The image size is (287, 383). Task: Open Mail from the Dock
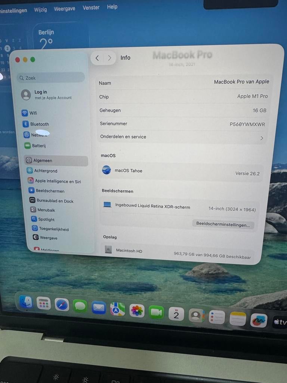[99, 308]
